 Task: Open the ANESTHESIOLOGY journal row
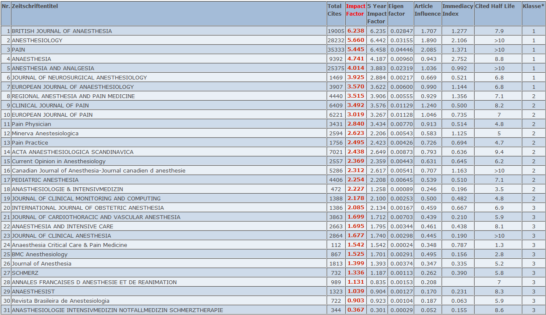(x=37, y=41)
